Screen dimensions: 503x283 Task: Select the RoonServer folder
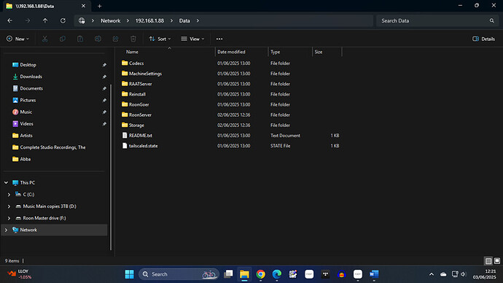pos(140,115)
